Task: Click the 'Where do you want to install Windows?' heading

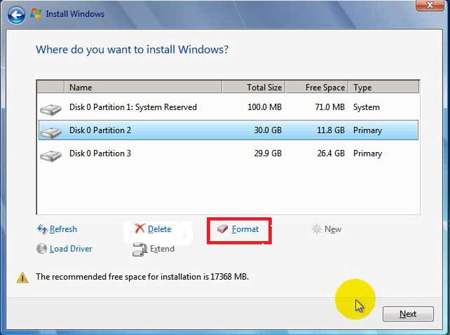Action: pyautogui.click(x=132, y=50)
